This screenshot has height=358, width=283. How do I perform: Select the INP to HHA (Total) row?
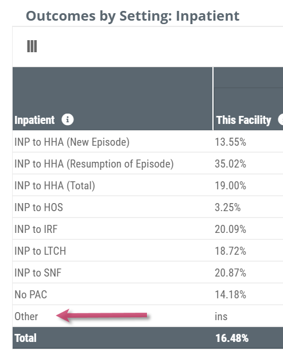click(x=148, y=185)
